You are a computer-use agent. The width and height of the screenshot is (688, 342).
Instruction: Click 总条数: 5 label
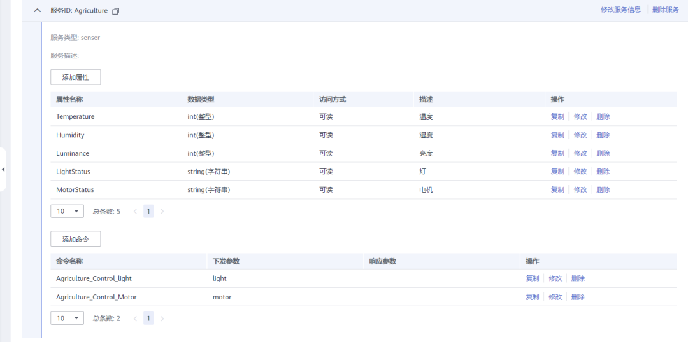pyautogui.click(x=106, y=211)
